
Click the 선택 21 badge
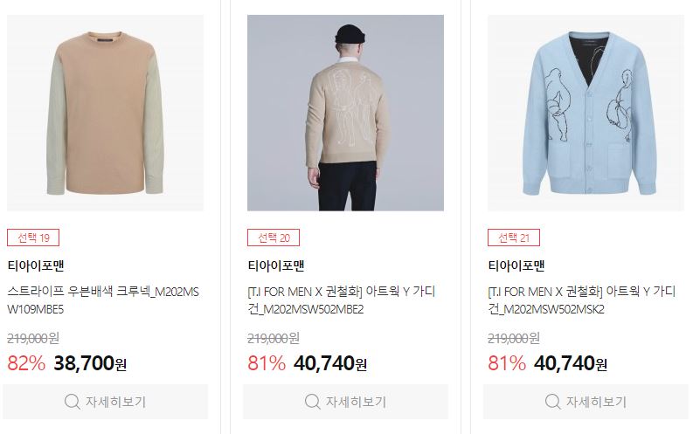coord(514,238)
